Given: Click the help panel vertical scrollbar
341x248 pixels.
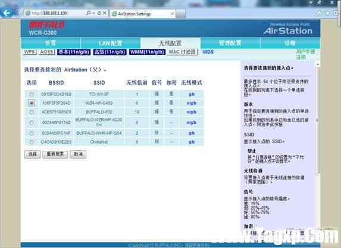Looking at the screenshot, I should click(318, 120).
